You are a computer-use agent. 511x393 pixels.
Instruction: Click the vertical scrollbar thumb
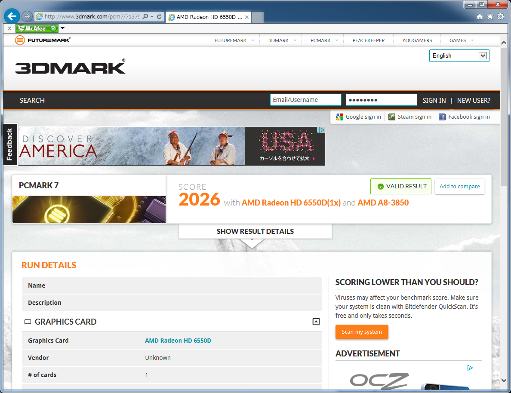pyautogui.click(x=504, y=117)
